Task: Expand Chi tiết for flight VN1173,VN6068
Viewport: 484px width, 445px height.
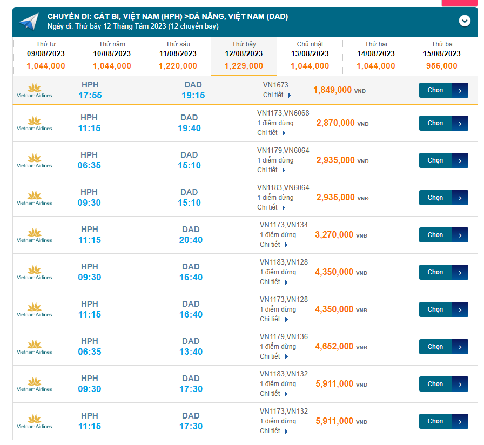Action: click(x=271, y=133)
